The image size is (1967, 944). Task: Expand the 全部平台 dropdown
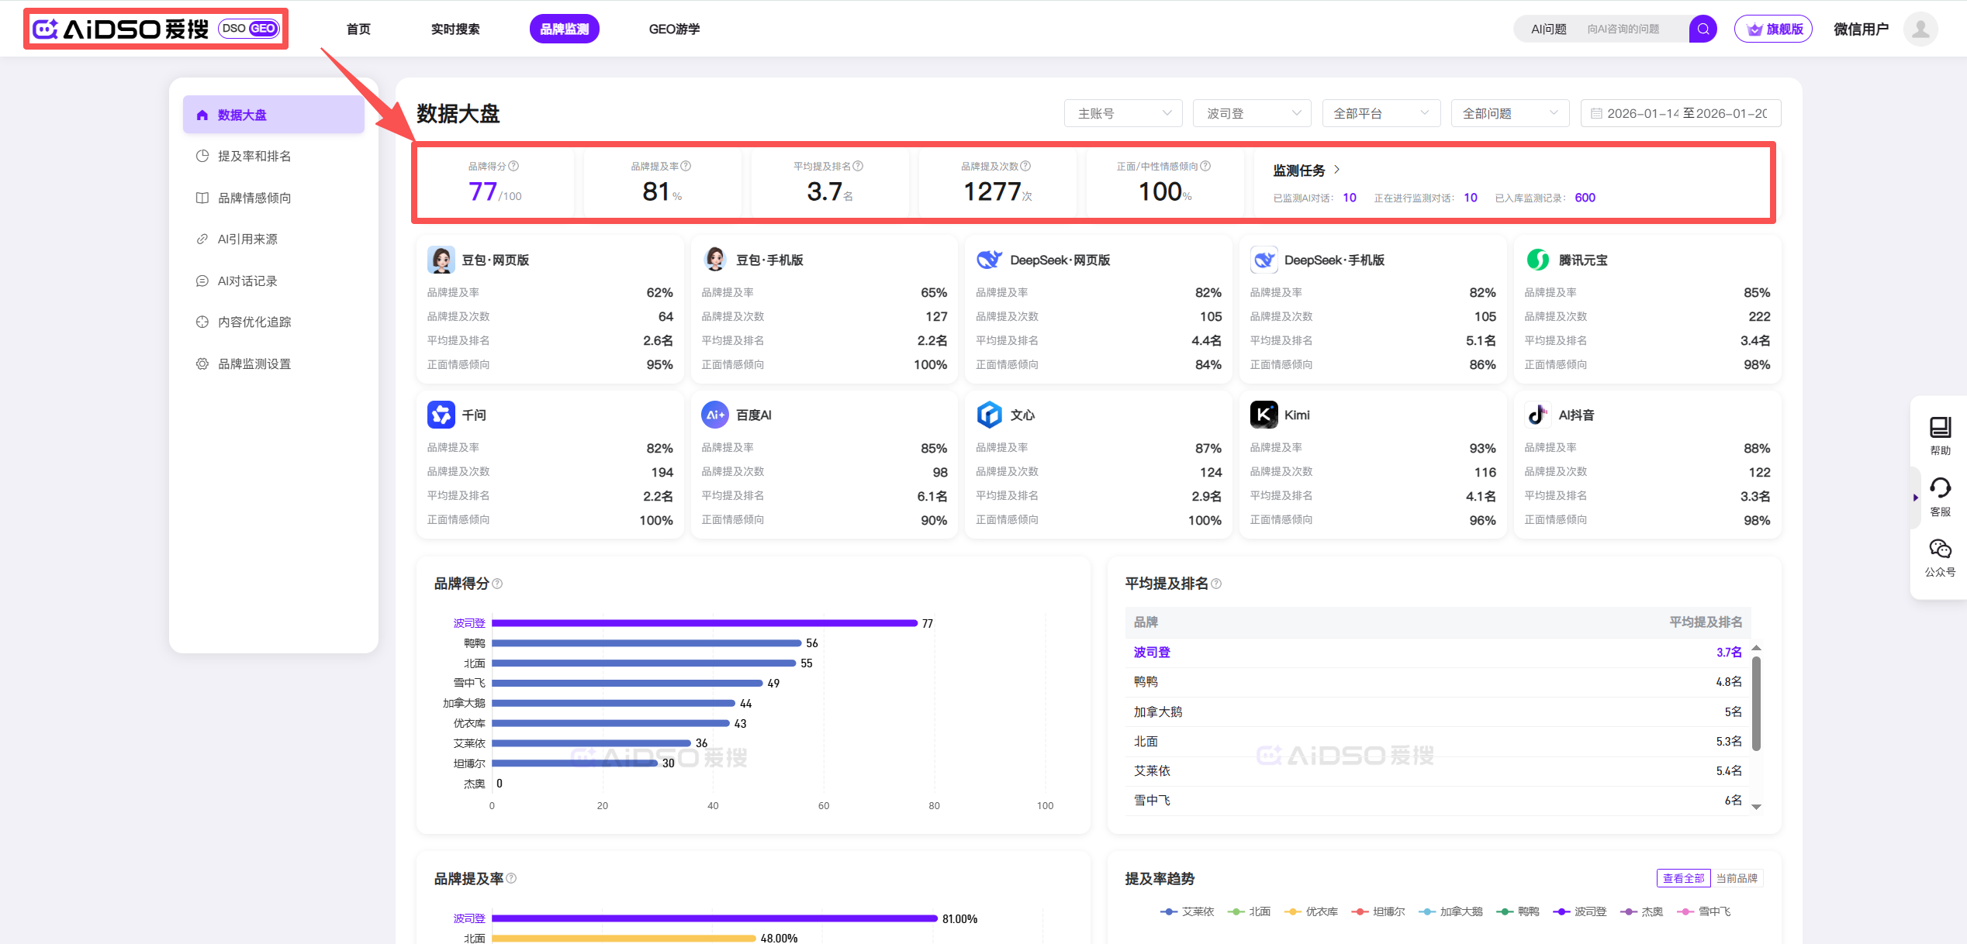1380,113
